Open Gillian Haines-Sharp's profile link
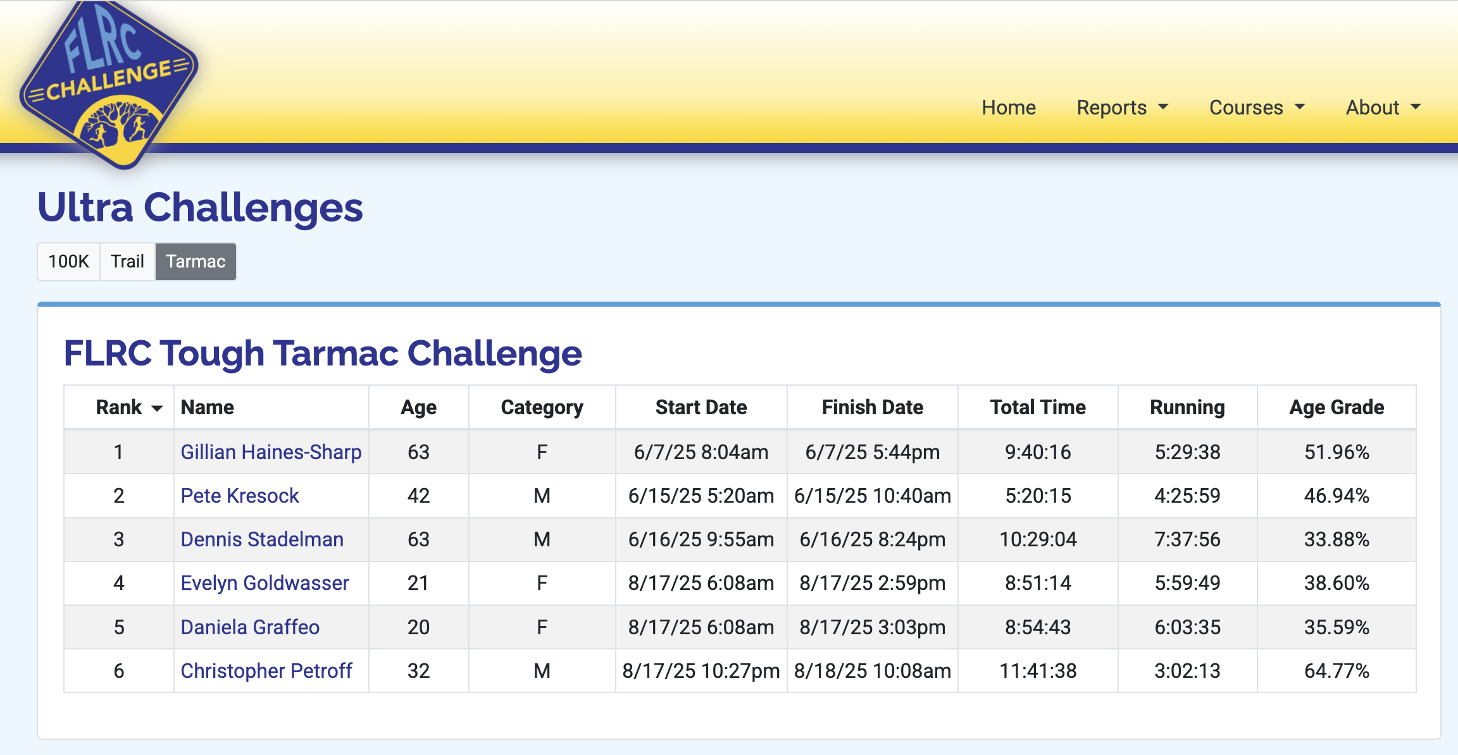This screenshot has height=755, width=1458. pyautogui.click(x=271, y=452)
